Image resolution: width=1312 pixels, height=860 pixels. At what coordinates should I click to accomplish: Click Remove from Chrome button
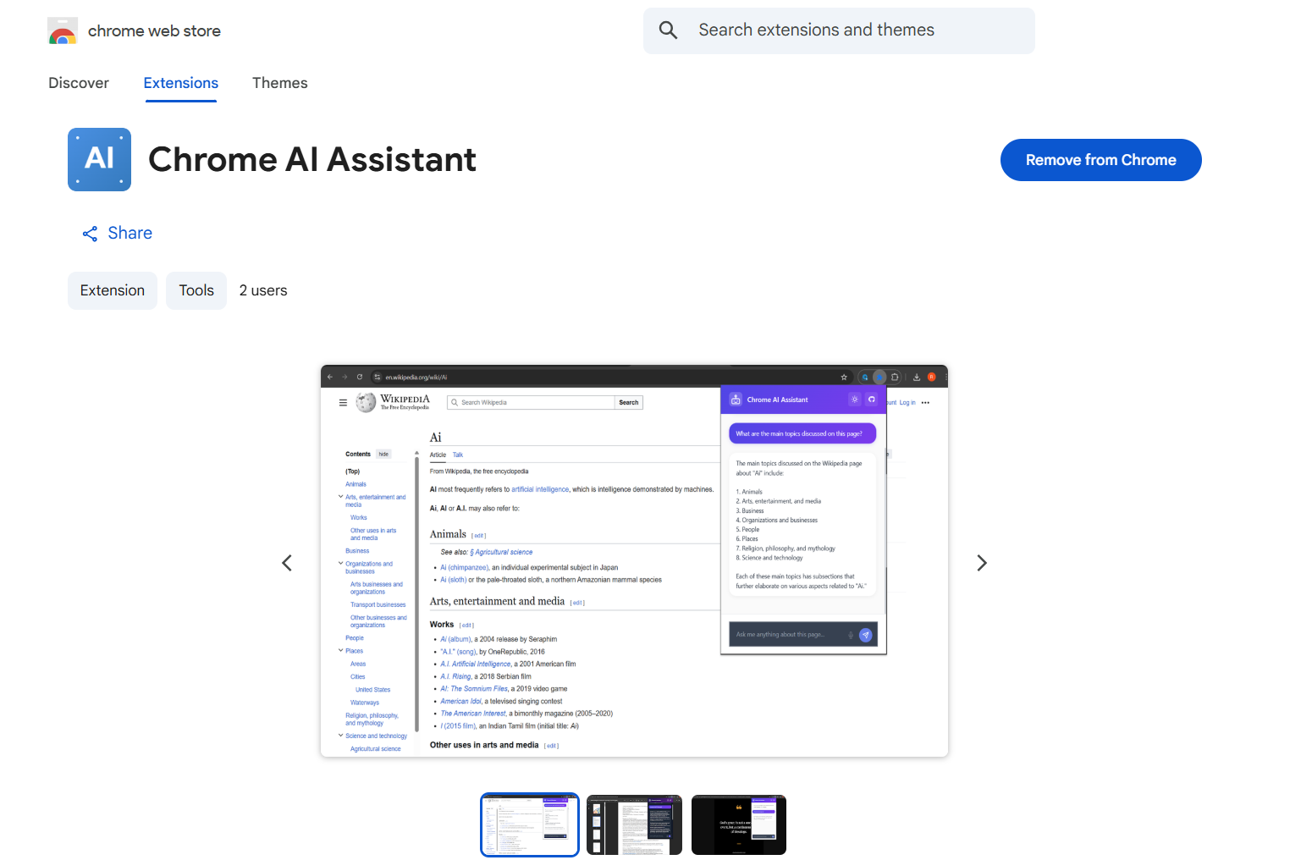[1100, 160]
